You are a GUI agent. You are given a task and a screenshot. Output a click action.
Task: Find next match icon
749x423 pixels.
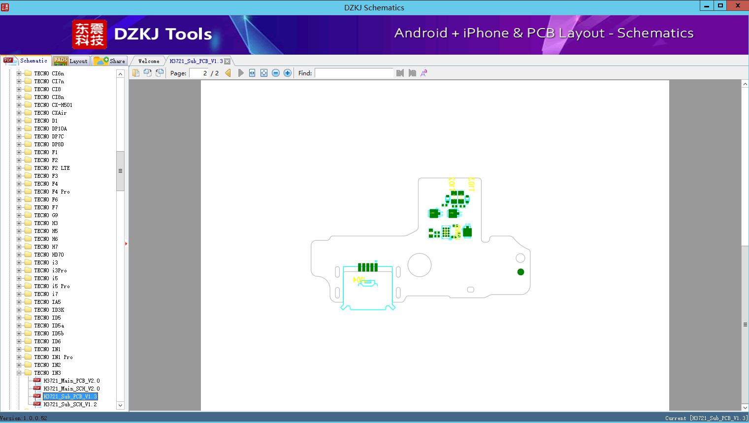click(412, 73)
